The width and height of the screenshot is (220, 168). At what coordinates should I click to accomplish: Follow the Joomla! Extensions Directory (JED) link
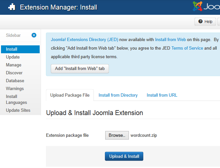(84, 39)
